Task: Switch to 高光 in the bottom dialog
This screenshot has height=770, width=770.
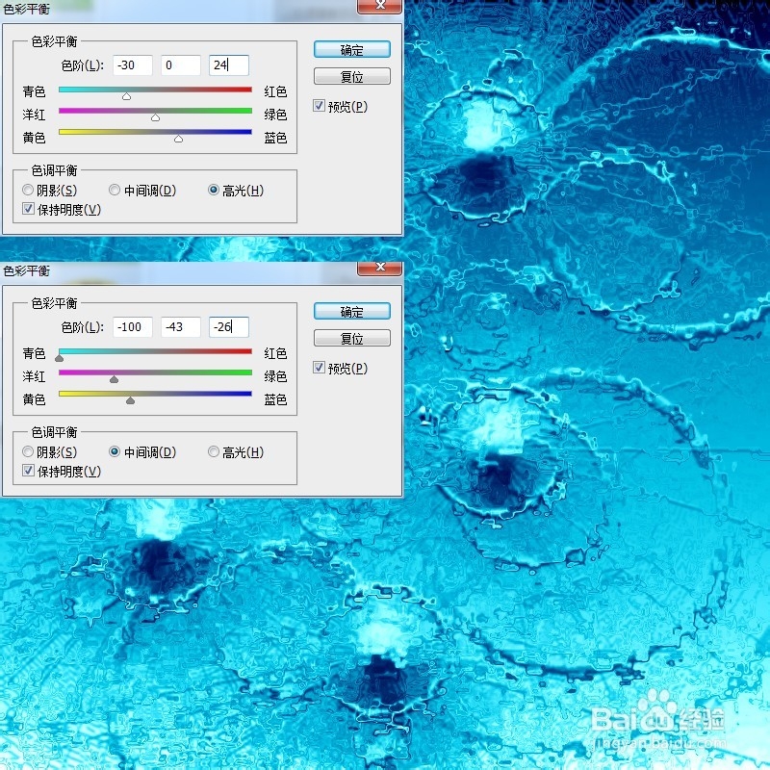Action: (x=214, y=451)
